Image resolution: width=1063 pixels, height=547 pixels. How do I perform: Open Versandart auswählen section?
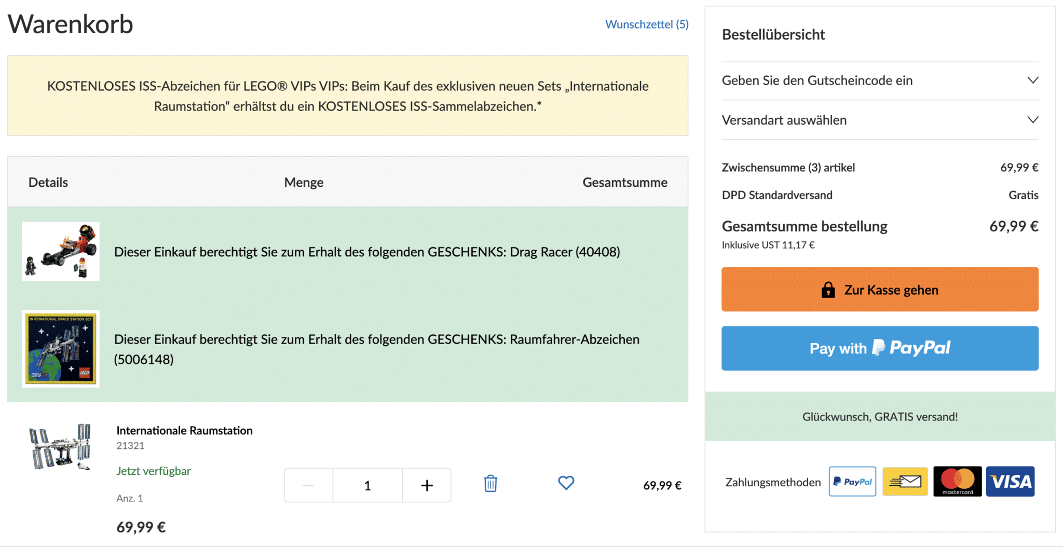point(880,120)
